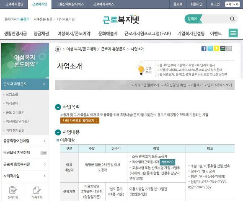This screenshot has width=243, height=202.
Task: Open 서식자료마당 link
Action: click(x=65, y=19)
